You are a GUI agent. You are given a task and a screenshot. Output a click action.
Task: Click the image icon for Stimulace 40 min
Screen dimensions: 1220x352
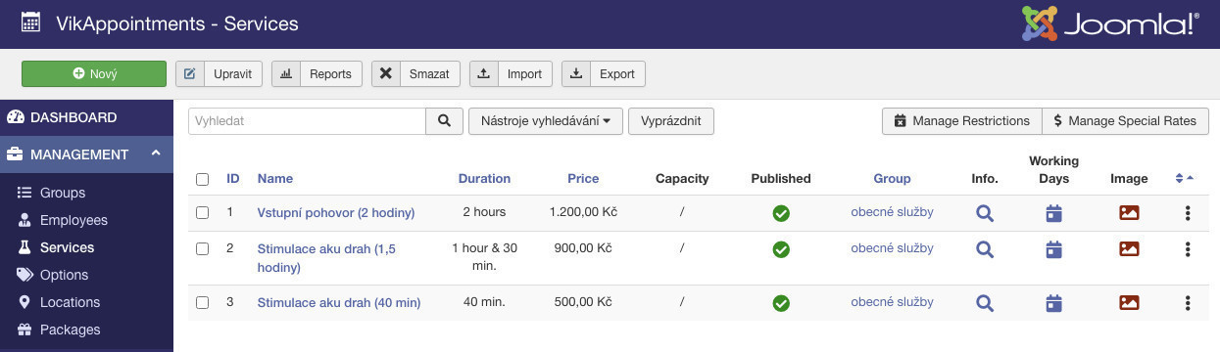(1129, 303)
